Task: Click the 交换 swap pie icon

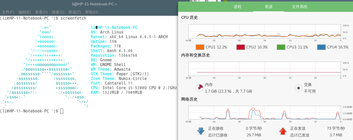Action: [298, 88]
